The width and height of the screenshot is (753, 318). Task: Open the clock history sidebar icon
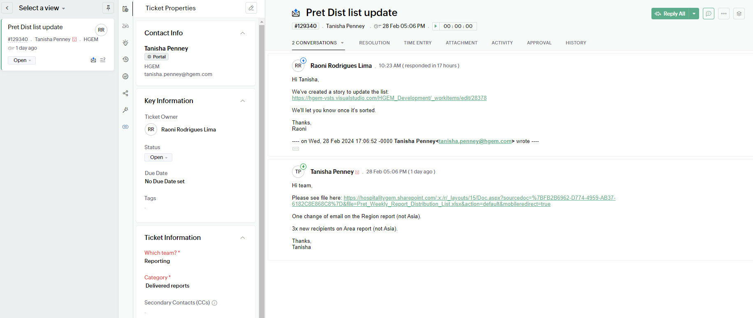tap(125, 60)
